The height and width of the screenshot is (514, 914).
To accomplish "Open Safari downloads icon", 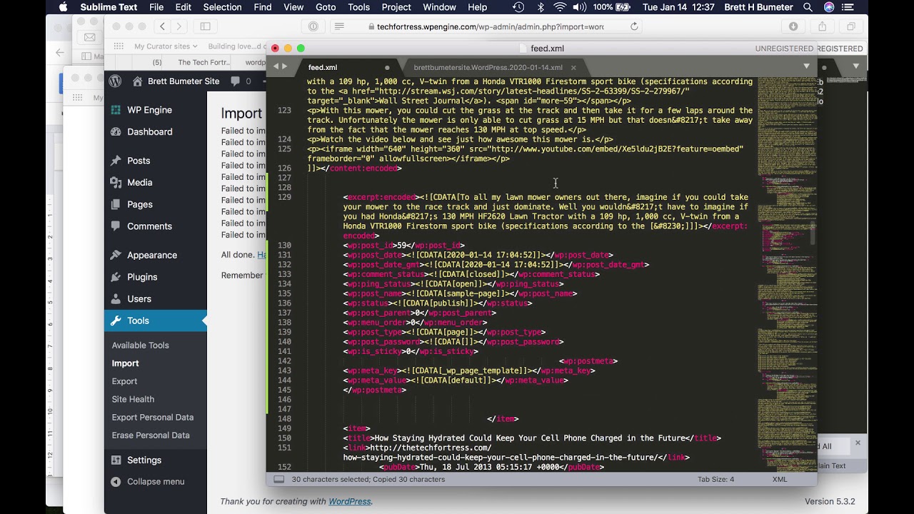I will coord(793,26).
